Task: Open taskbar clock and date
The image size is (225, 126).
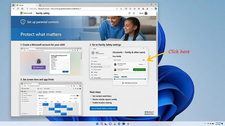Action: tap(218, 123)
